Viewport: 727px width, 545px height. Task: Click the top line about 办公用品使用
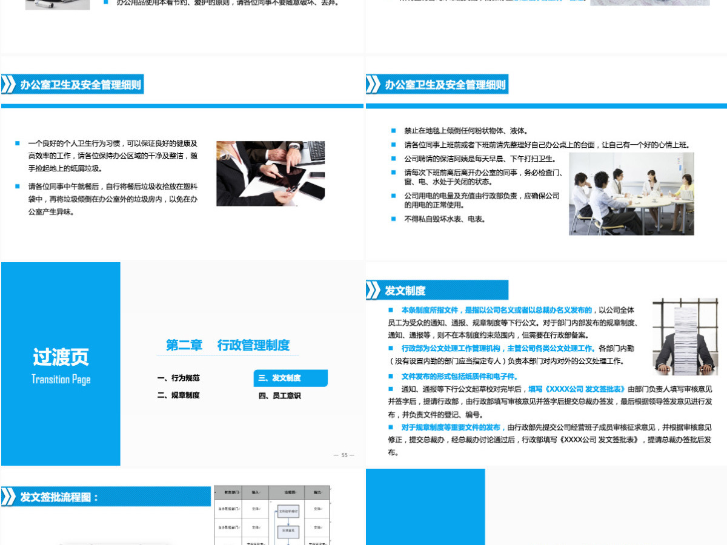click(x=227, y=3)
